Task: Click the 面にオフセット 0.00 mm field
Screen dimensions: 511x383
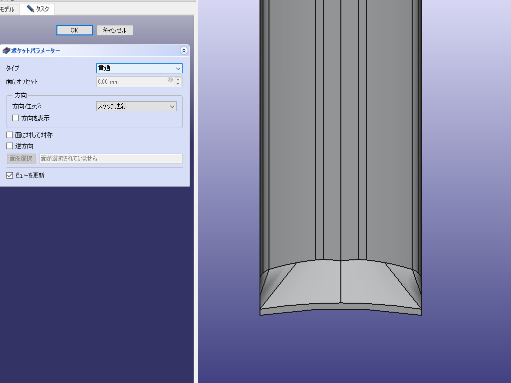Action: click(x=131, y=82)
